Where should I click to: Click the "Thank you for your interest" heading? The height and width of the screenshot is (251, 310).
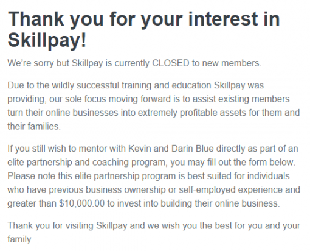(x=144, y=29)
